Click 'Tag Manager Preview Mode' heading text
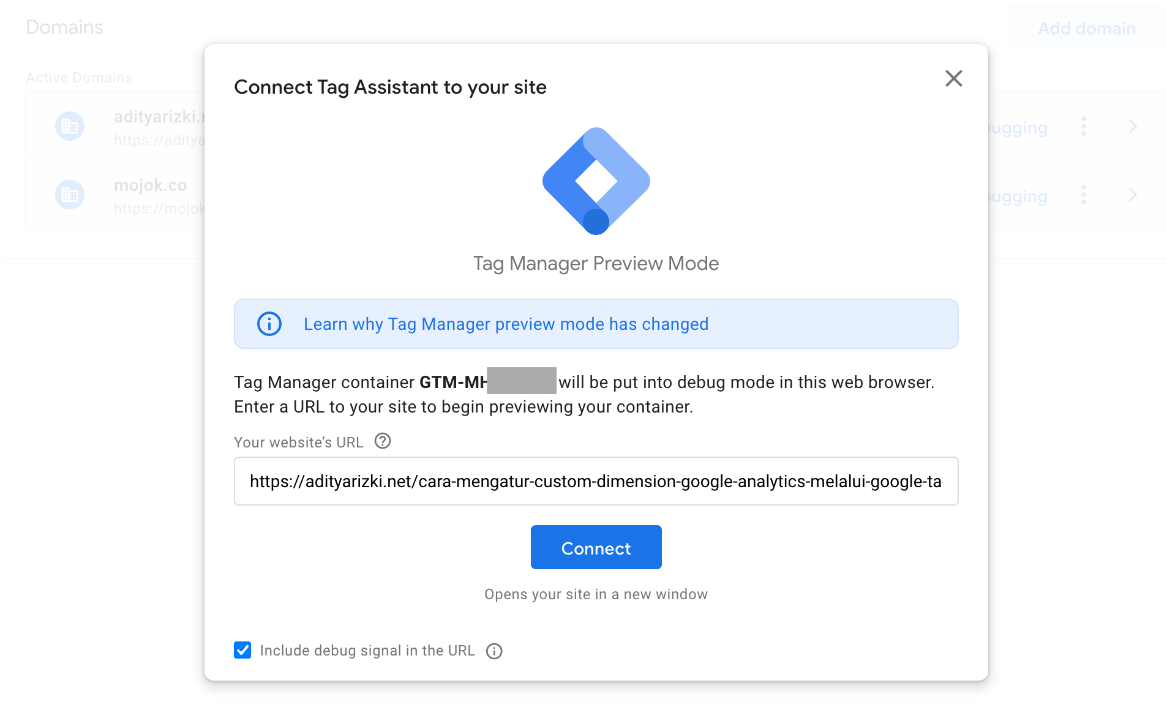Screen dimensions: 1167x721 click(596, 263)
